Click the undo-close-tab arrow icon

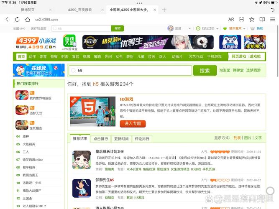[x=272, y=10]
